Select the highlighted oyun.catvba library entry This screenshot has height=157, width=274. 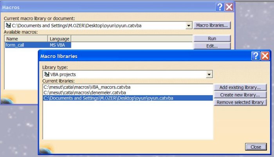tap(108, 98)
